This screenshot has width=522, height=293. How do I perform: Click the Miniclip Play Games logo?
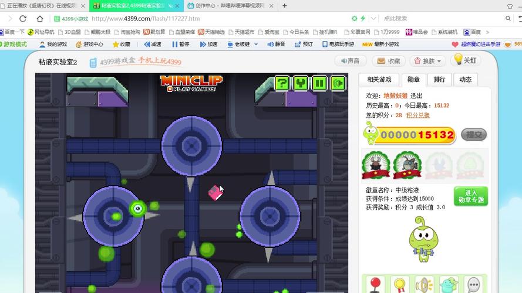point(191,83)
